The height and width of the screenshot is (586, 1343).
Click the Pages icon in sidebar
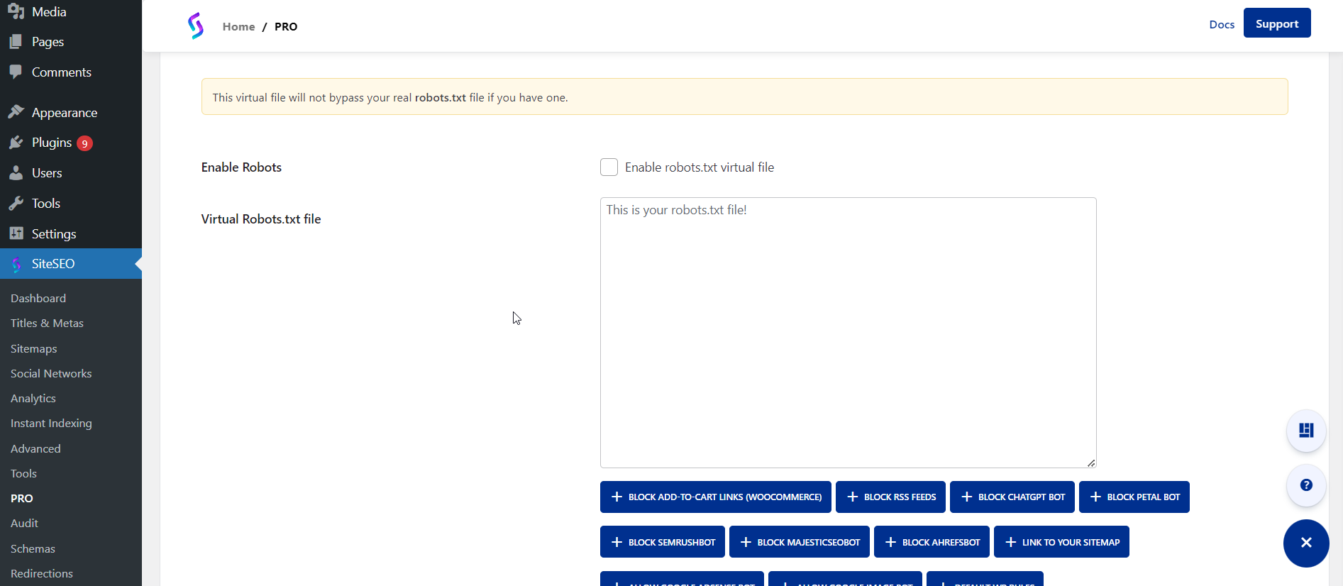[16, 42]
